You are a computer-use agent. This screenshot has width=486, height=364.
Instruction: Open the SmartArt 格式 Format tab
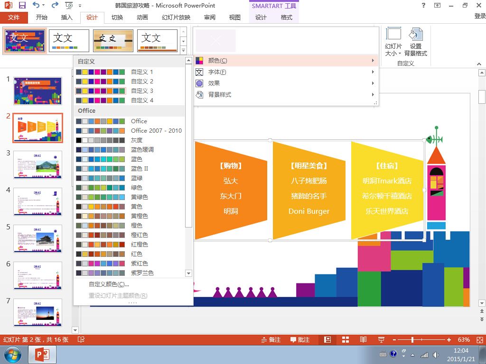tap(286, 18)
